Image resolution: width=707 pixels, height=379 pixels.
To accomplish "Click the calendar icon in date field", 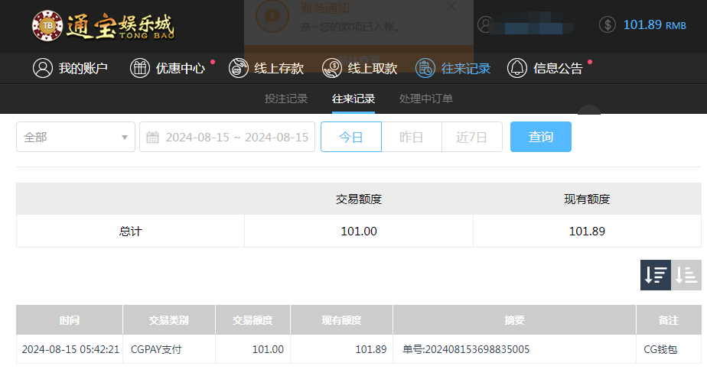I will click(x=152, y=138).
